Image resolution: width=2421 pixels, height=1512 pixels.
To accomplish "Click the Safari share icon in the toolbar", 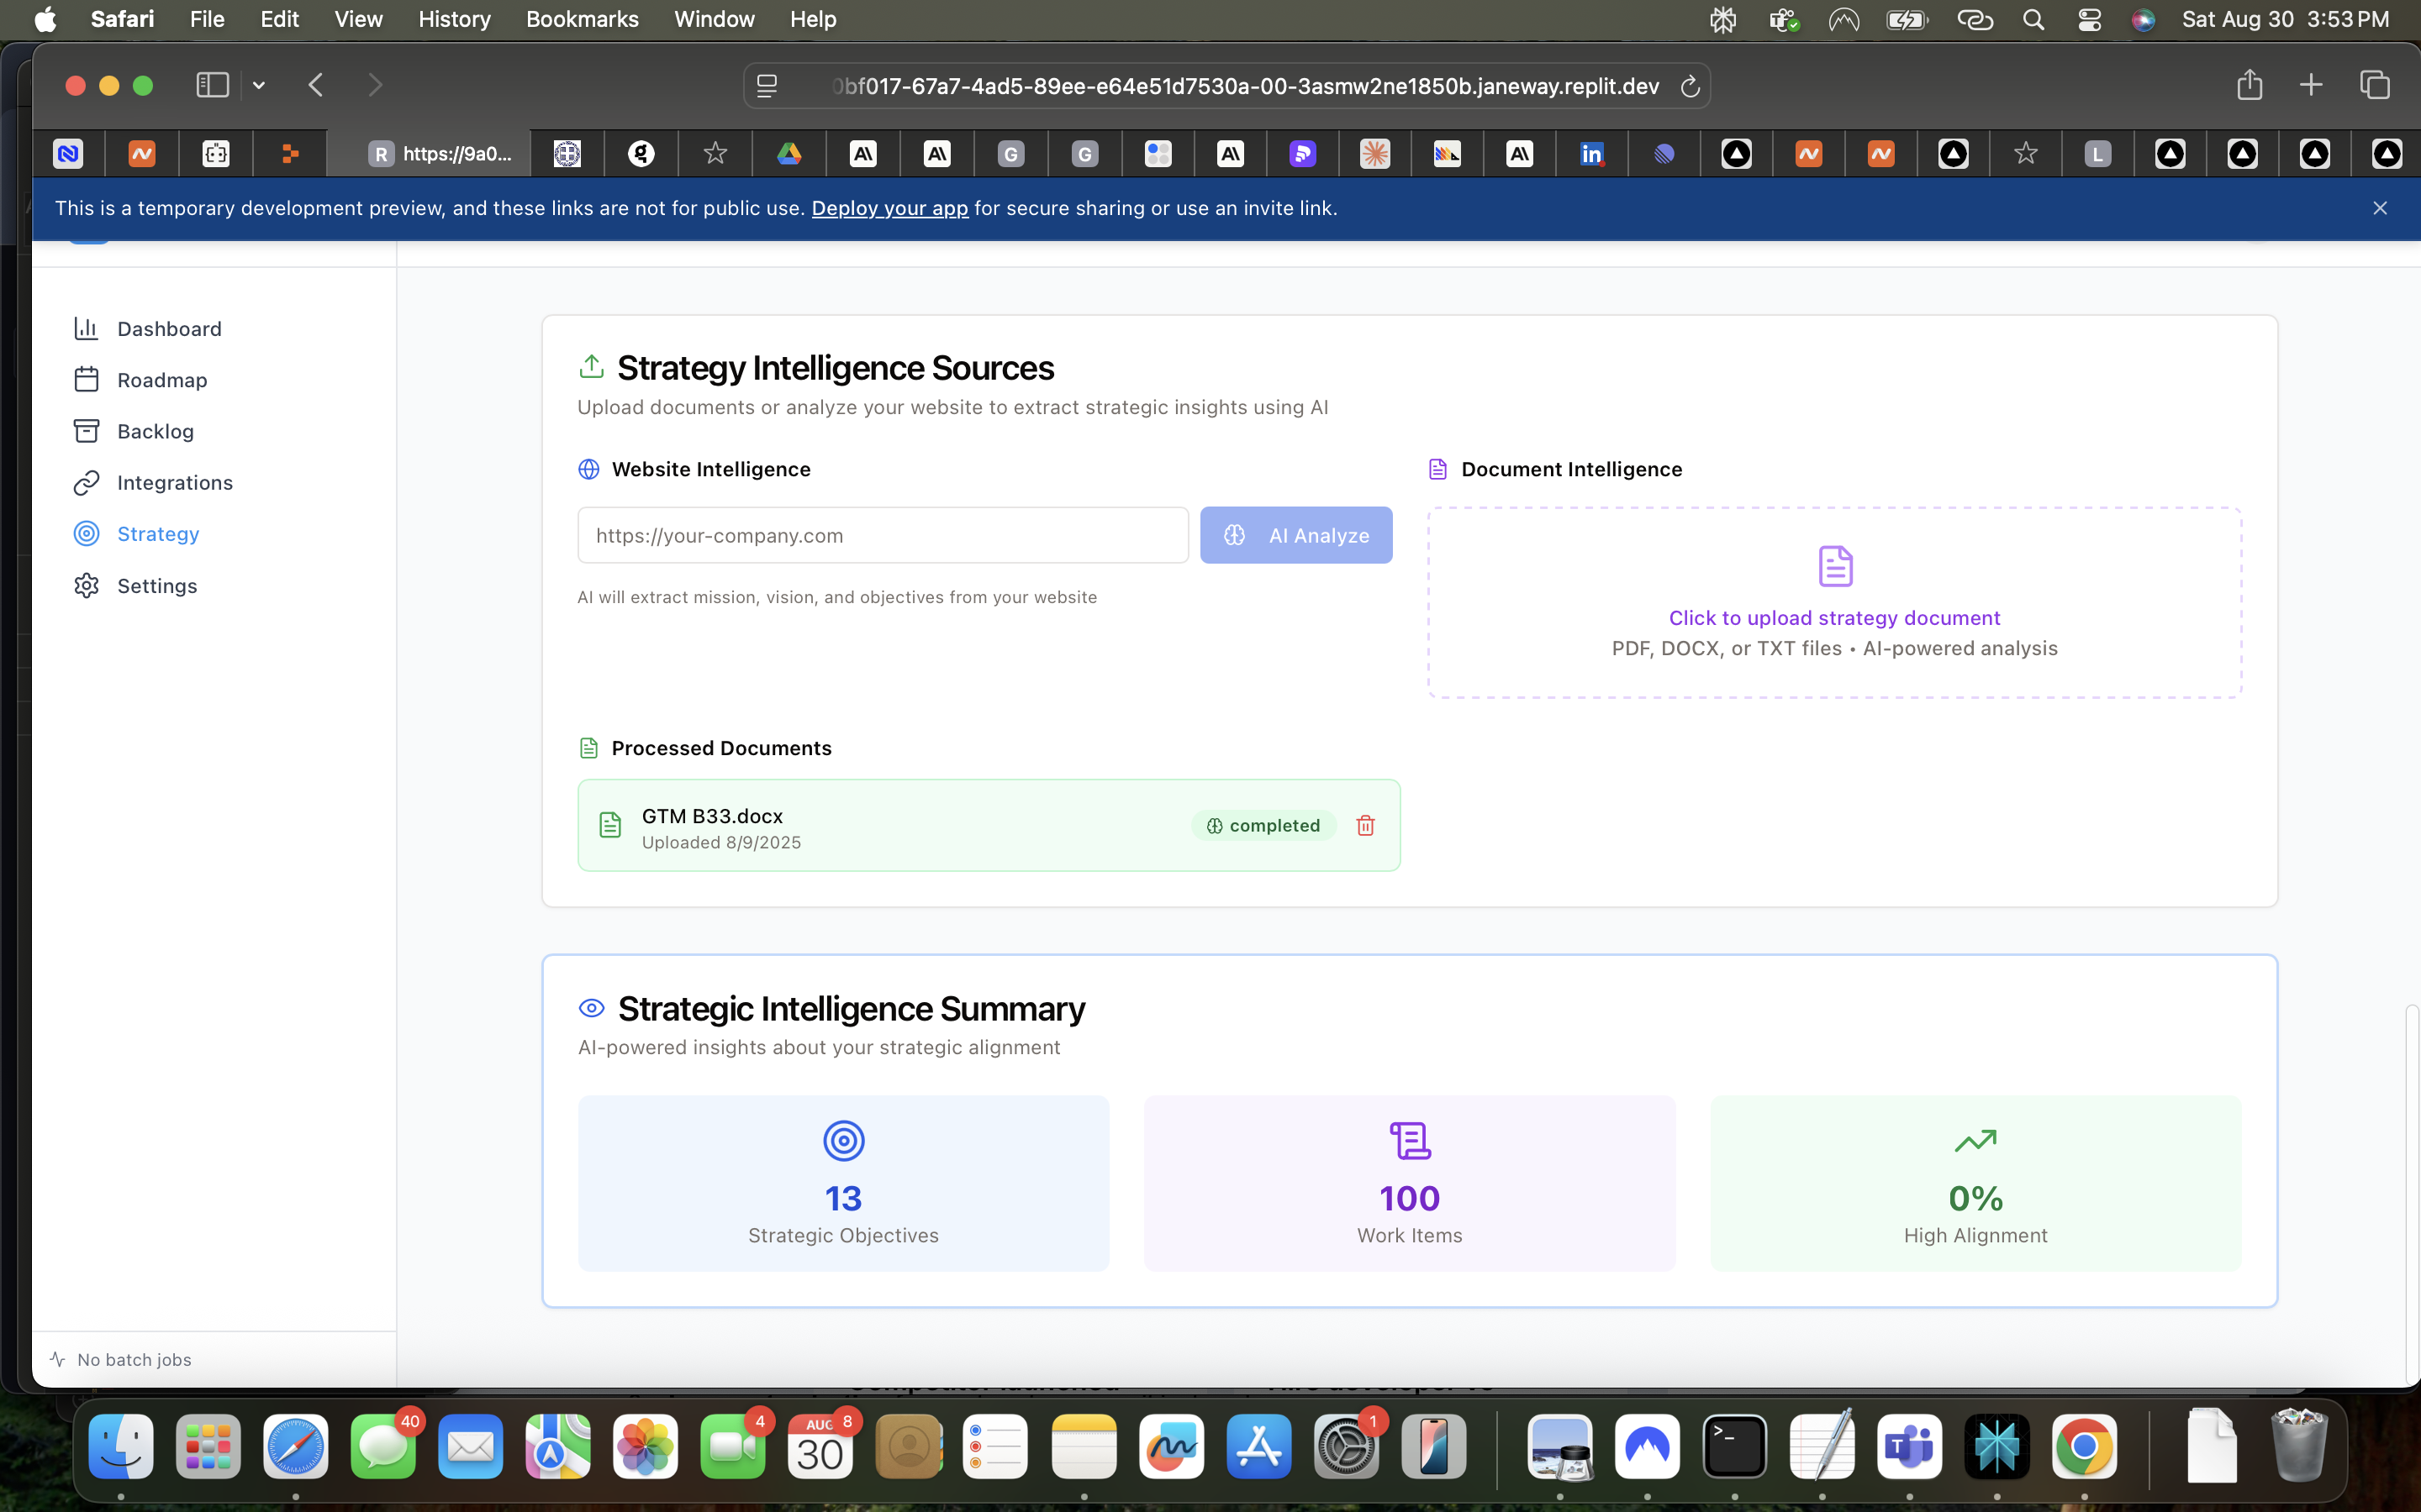I will (x=2248, y=85).
